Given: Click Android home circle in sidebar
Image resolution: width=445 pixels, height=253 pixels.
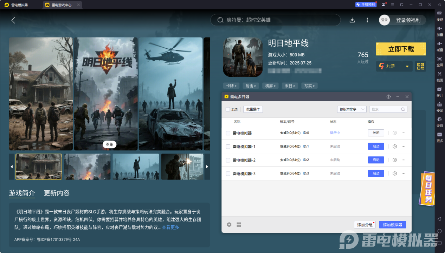Looking at the screenshot, I should (x=439, y=231).
